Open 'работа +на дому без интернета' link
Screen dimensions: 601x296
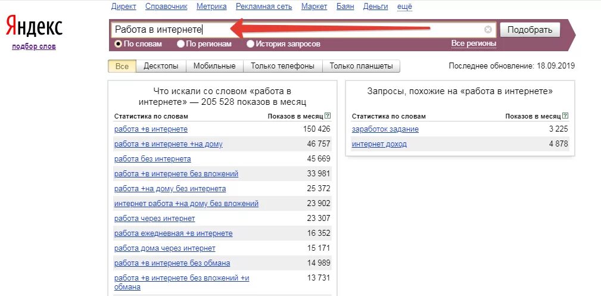170,189
